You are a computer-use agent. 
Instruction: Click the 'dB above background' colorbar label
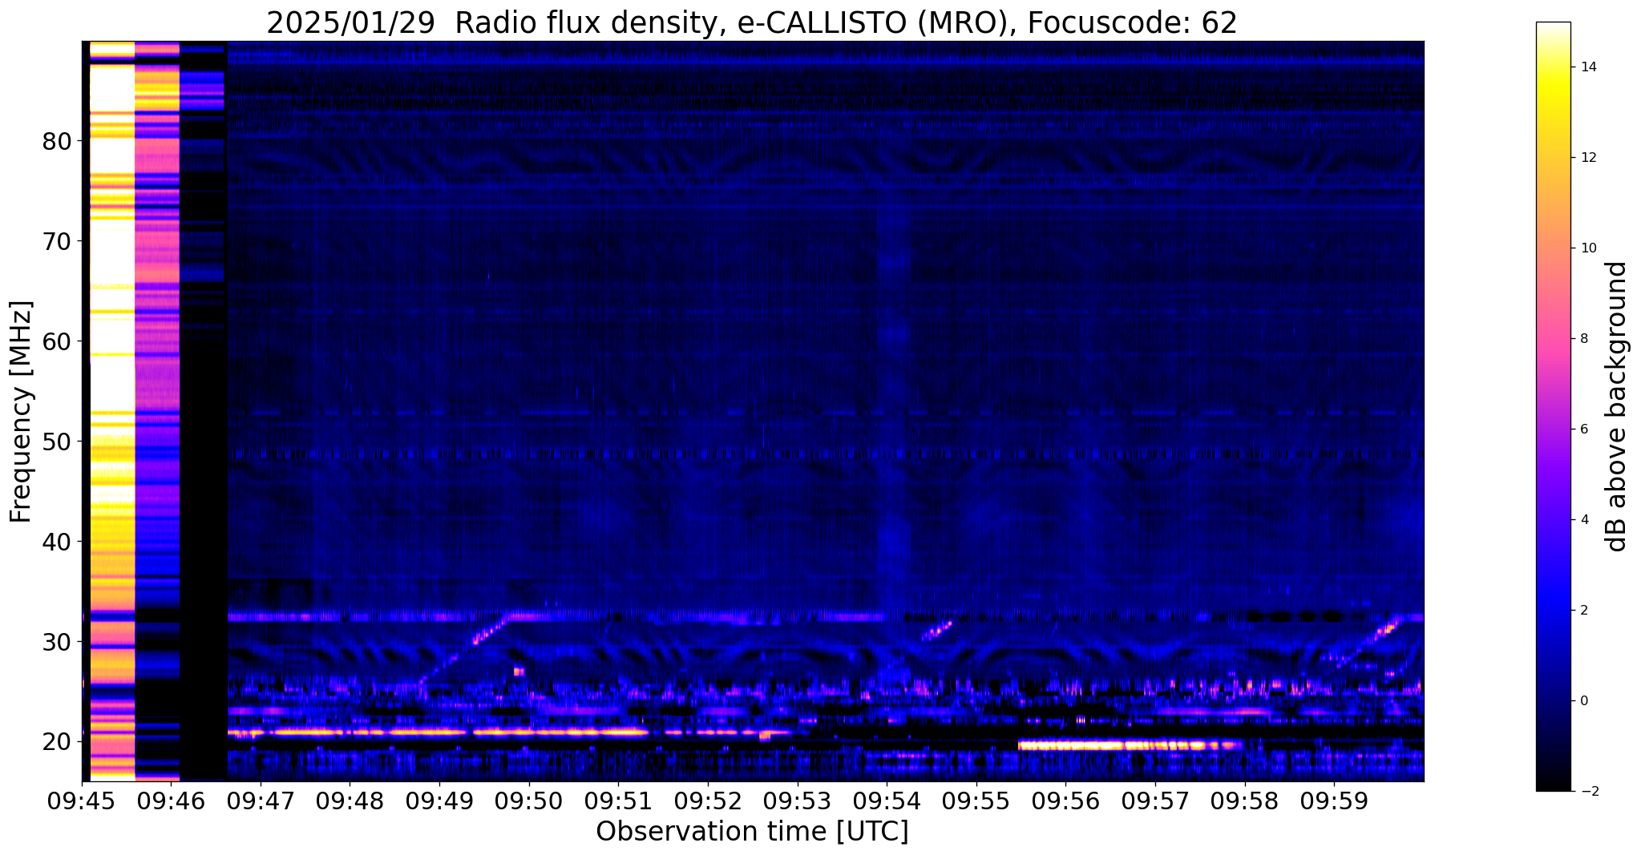[1617, 406]
